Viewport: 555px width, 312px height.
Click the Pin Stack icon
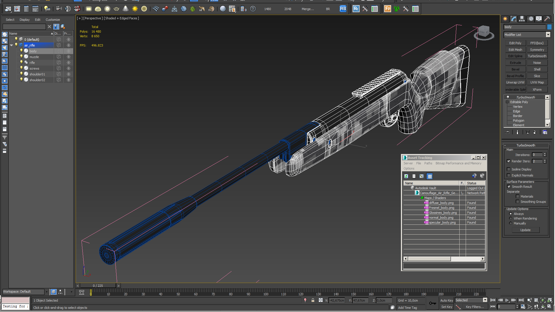click(508, 132)
